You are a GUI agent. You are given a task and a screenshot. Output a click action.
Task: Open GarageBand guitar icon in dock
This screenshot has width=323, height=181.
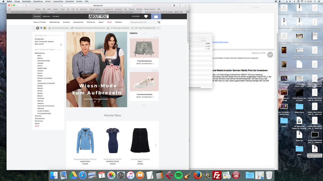[188, 175]
